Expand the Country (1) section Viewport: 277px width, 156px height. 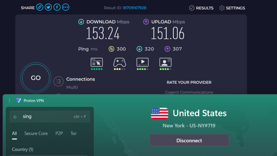coord(22,149)
